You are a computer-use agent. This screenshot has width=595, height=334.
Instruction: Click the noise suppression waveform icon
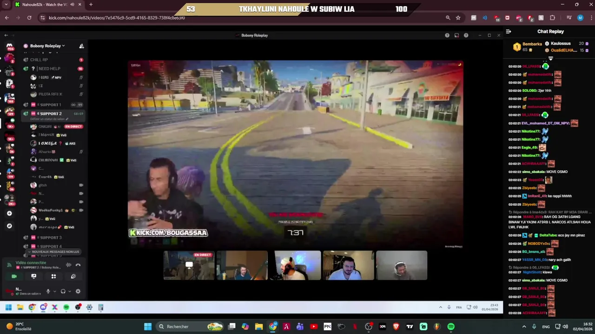tap(68, 265)
